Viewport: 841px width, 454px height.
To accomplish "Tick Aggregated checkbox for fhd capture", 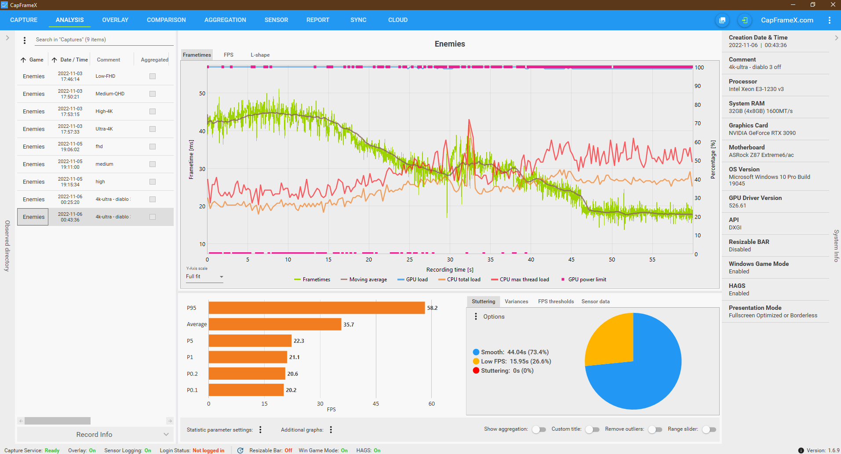I will (x=153, y=146).
